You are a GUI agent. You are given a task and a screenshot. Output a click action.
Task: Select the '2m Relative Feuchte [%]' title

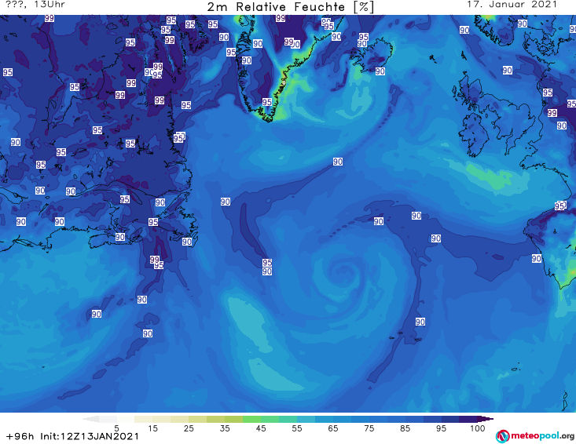[x=290, y=7]
